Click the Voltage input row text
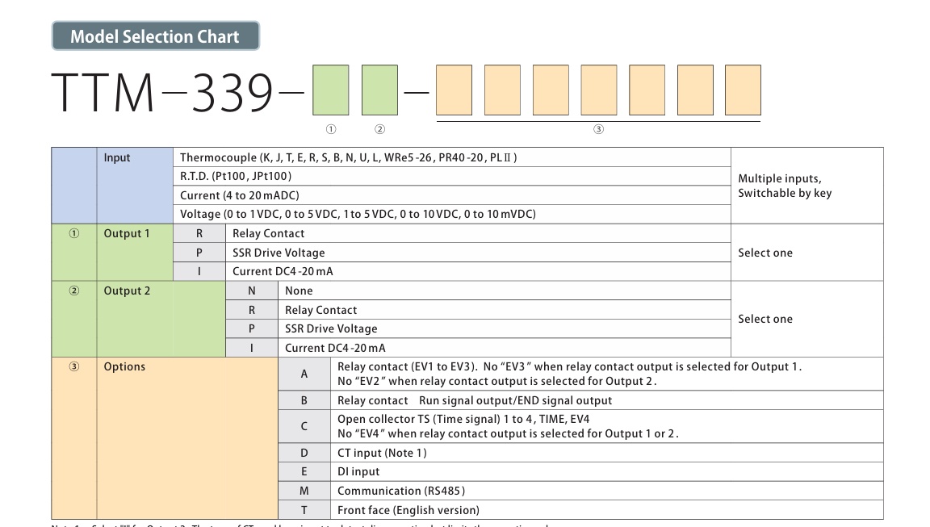Viewport: 930px width, 527px height. pos(358,214)
